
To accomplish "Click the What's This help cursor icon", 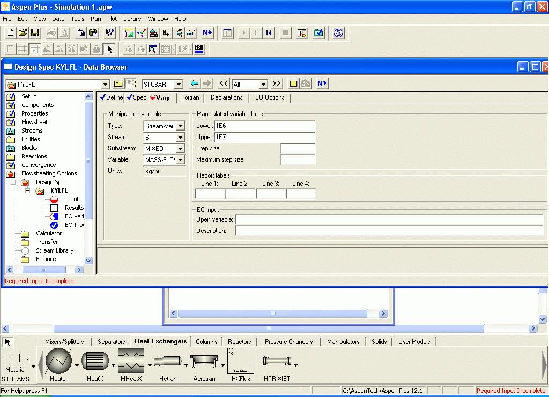I will [x=109, y=33].
